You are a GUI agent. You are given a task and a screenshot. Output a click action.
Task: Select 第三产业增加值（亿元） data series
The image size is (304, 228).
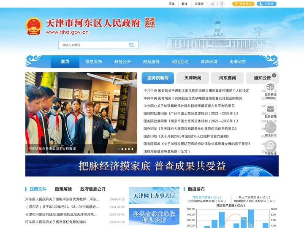254,197
